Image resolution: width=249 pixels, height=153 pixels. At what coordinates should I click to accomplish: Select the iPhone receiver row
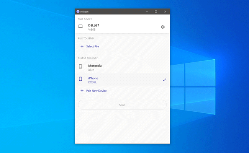(x=122, y=80)
